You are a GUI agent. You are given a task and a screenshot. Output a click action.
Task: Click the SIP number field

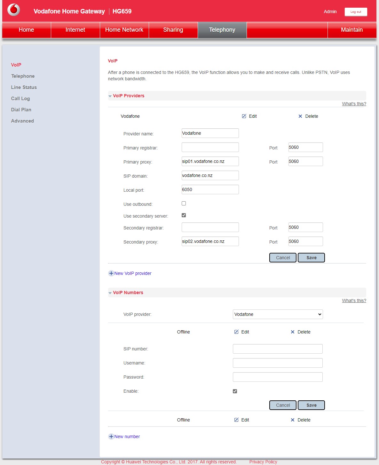pos(278,349)
